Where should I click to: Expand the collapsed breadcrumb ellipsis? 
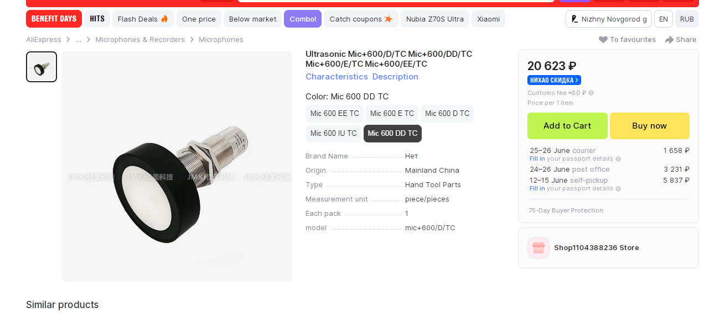click(x=79, y=40)
